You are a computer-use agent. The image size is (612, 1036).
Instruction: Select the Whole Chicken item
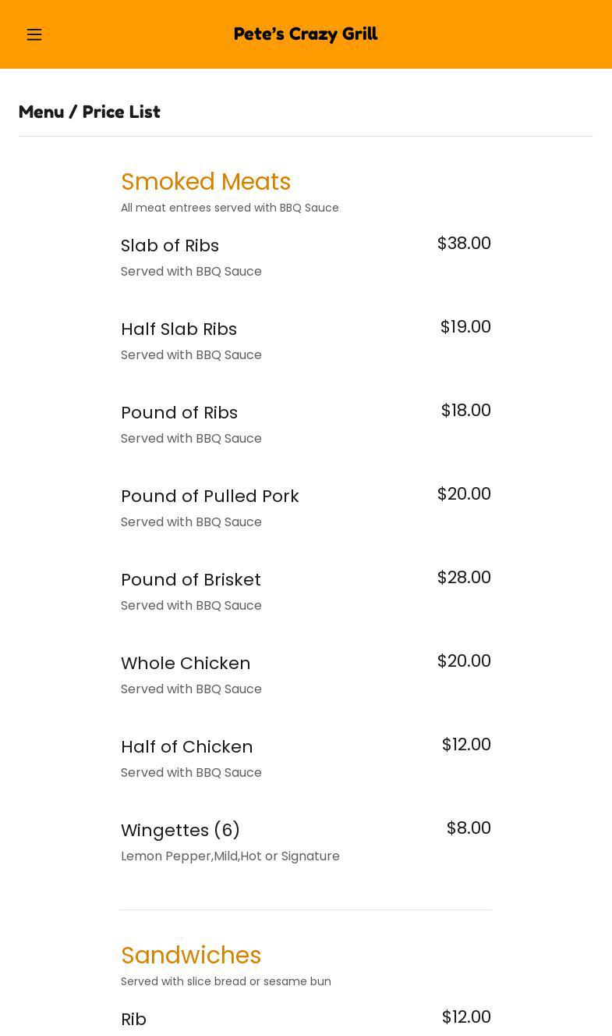[186, 664]
